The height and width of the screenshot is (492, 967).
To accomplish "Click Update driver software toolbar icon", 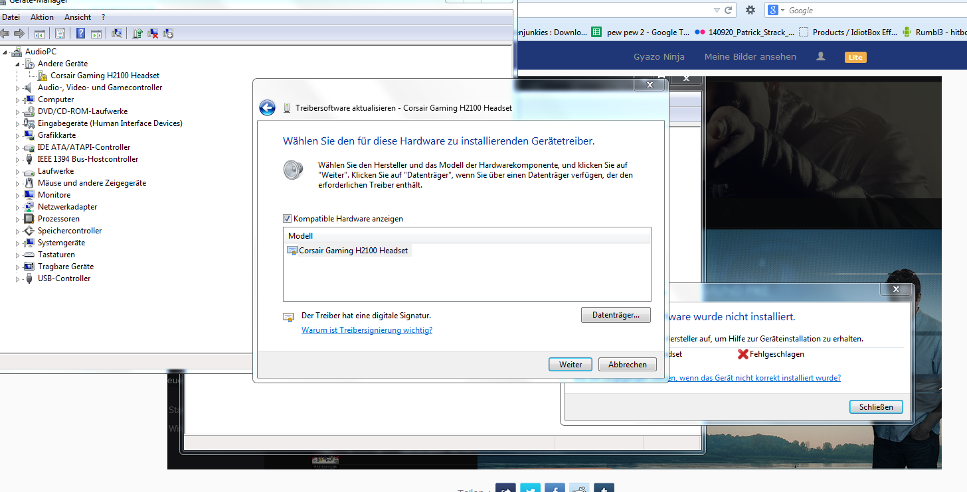I will (x=137, y=33).
